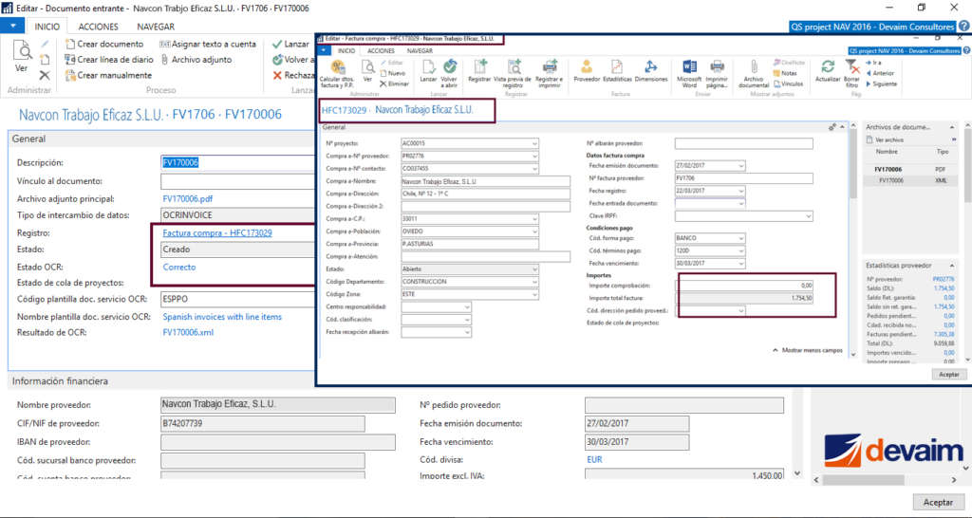Switch to INICIO tab in Factura compra window
972x518 pixels.
[x=346, y=51]
